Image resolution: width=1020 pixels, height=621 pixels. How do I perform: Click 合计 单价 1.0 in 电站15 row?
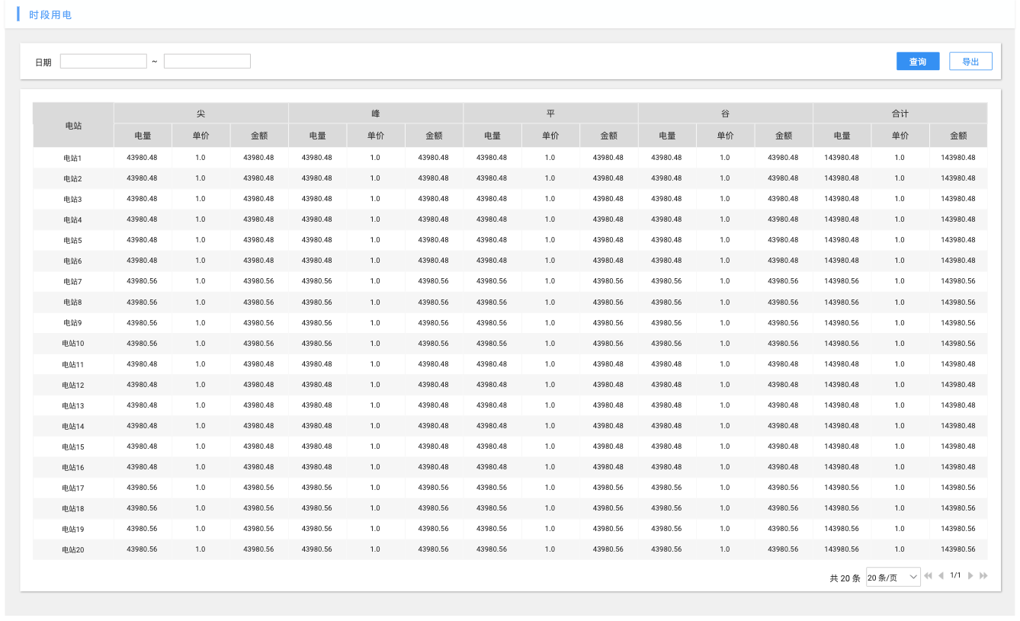[x=900, y=447]
